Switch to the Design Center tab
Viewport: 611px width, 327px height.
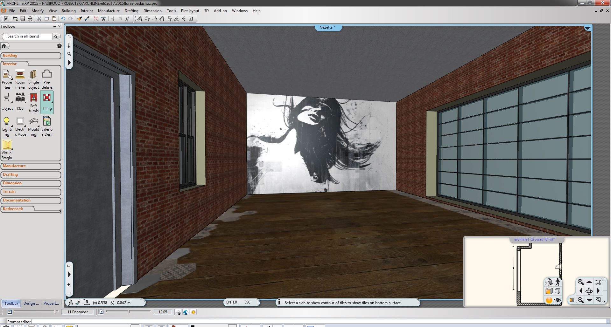(x=31, y=303)
